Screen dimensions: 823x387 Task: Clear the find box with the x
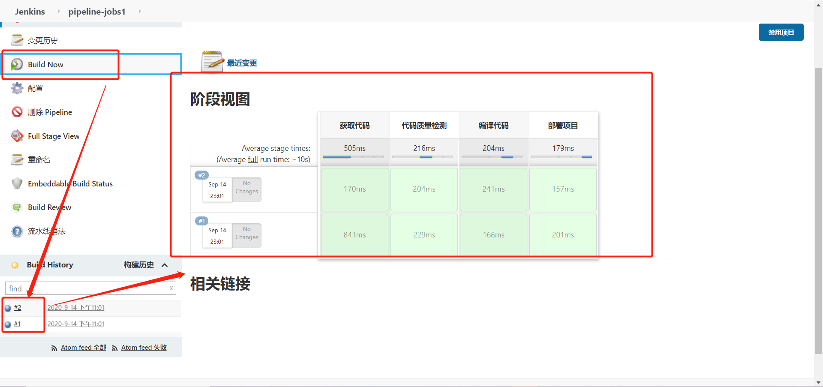(171, 288)
